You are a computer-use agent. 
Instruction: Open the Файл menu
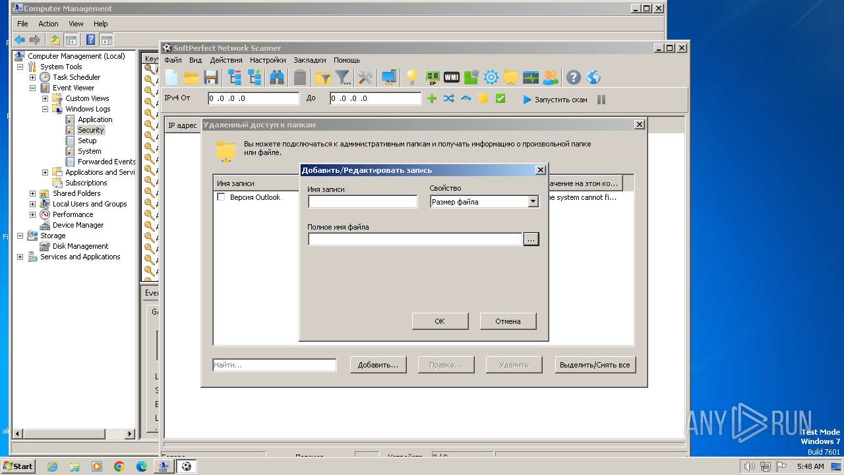173,60
